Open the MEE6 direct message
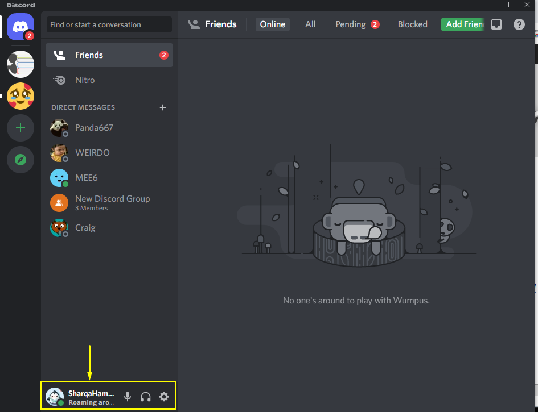Viewport: 538px width, 412px height. tap(109, 178)
